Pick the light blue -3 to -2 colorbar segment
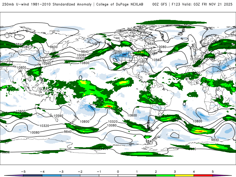 [71, 176]
